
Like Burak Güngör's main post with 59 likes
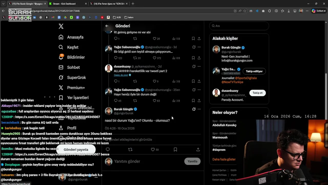pyautogui.click(x=155, y=149)
